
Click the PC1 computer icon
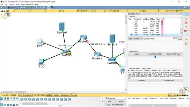(x=39, y=42)
